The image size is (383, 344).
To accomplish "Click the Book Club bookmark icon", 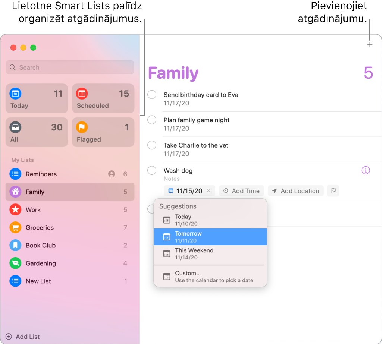I will tap(15, 245).
